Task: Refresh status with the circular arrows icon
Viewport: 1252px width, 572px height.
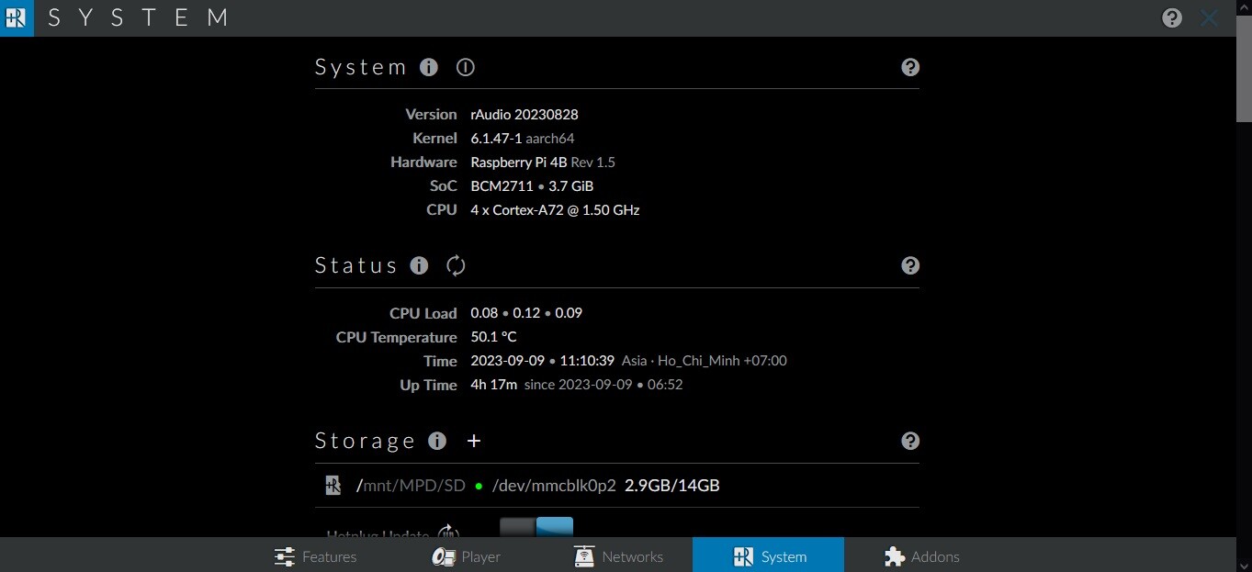Action: click(x=457, y=265)
